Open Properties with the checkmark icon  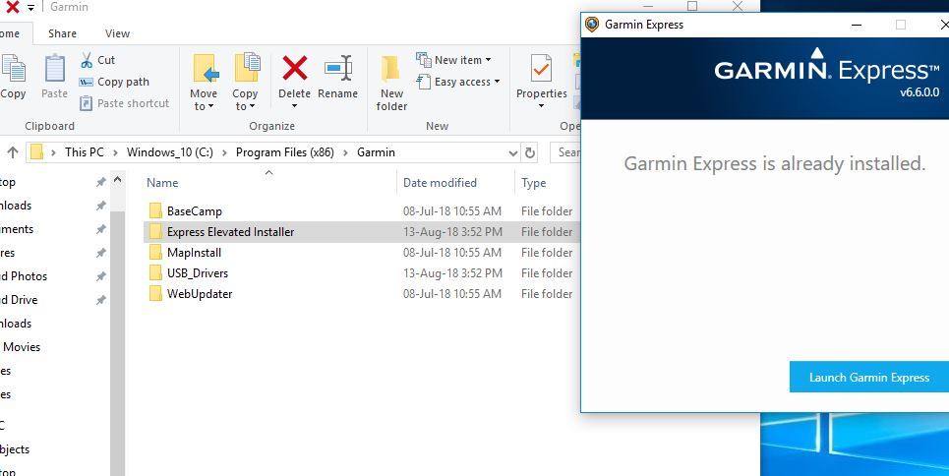click(541, 68)
